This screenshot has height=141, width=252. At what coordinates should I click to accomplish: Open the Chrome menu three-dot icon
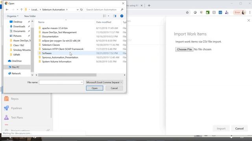coord(250,13)
